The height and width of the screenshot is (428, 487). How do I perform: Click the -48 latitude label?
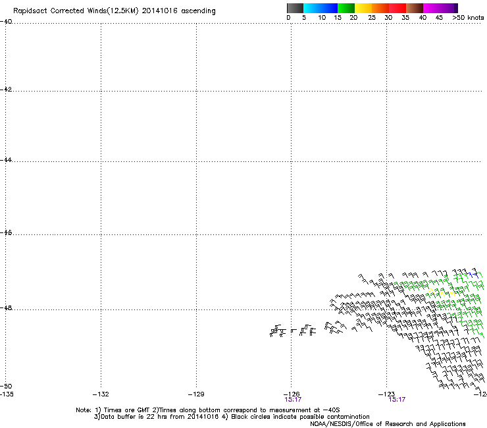6,308
